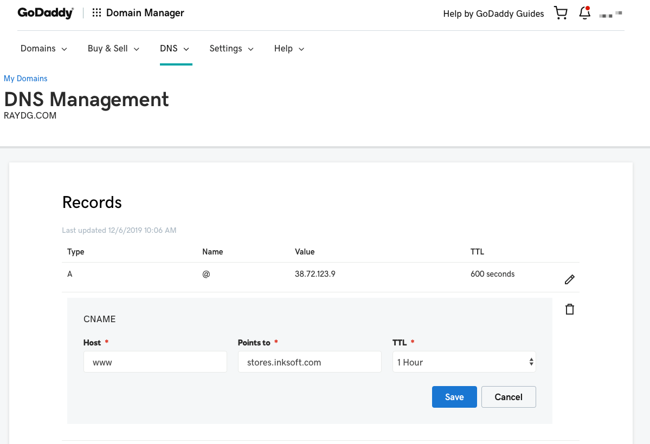Save the CNAME record

454,397
